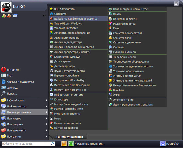Image resolution: width=183 pixels, height=148 pixels.
Task: Click the left-right arrows toggle under the username
Action: point(44,16)
